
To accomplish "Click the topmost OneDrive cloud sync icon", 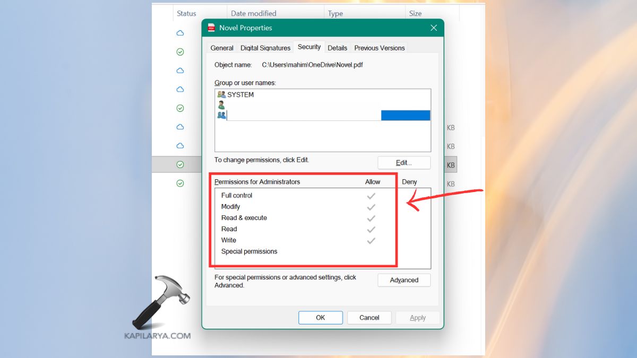I will (x=179, y=33).
